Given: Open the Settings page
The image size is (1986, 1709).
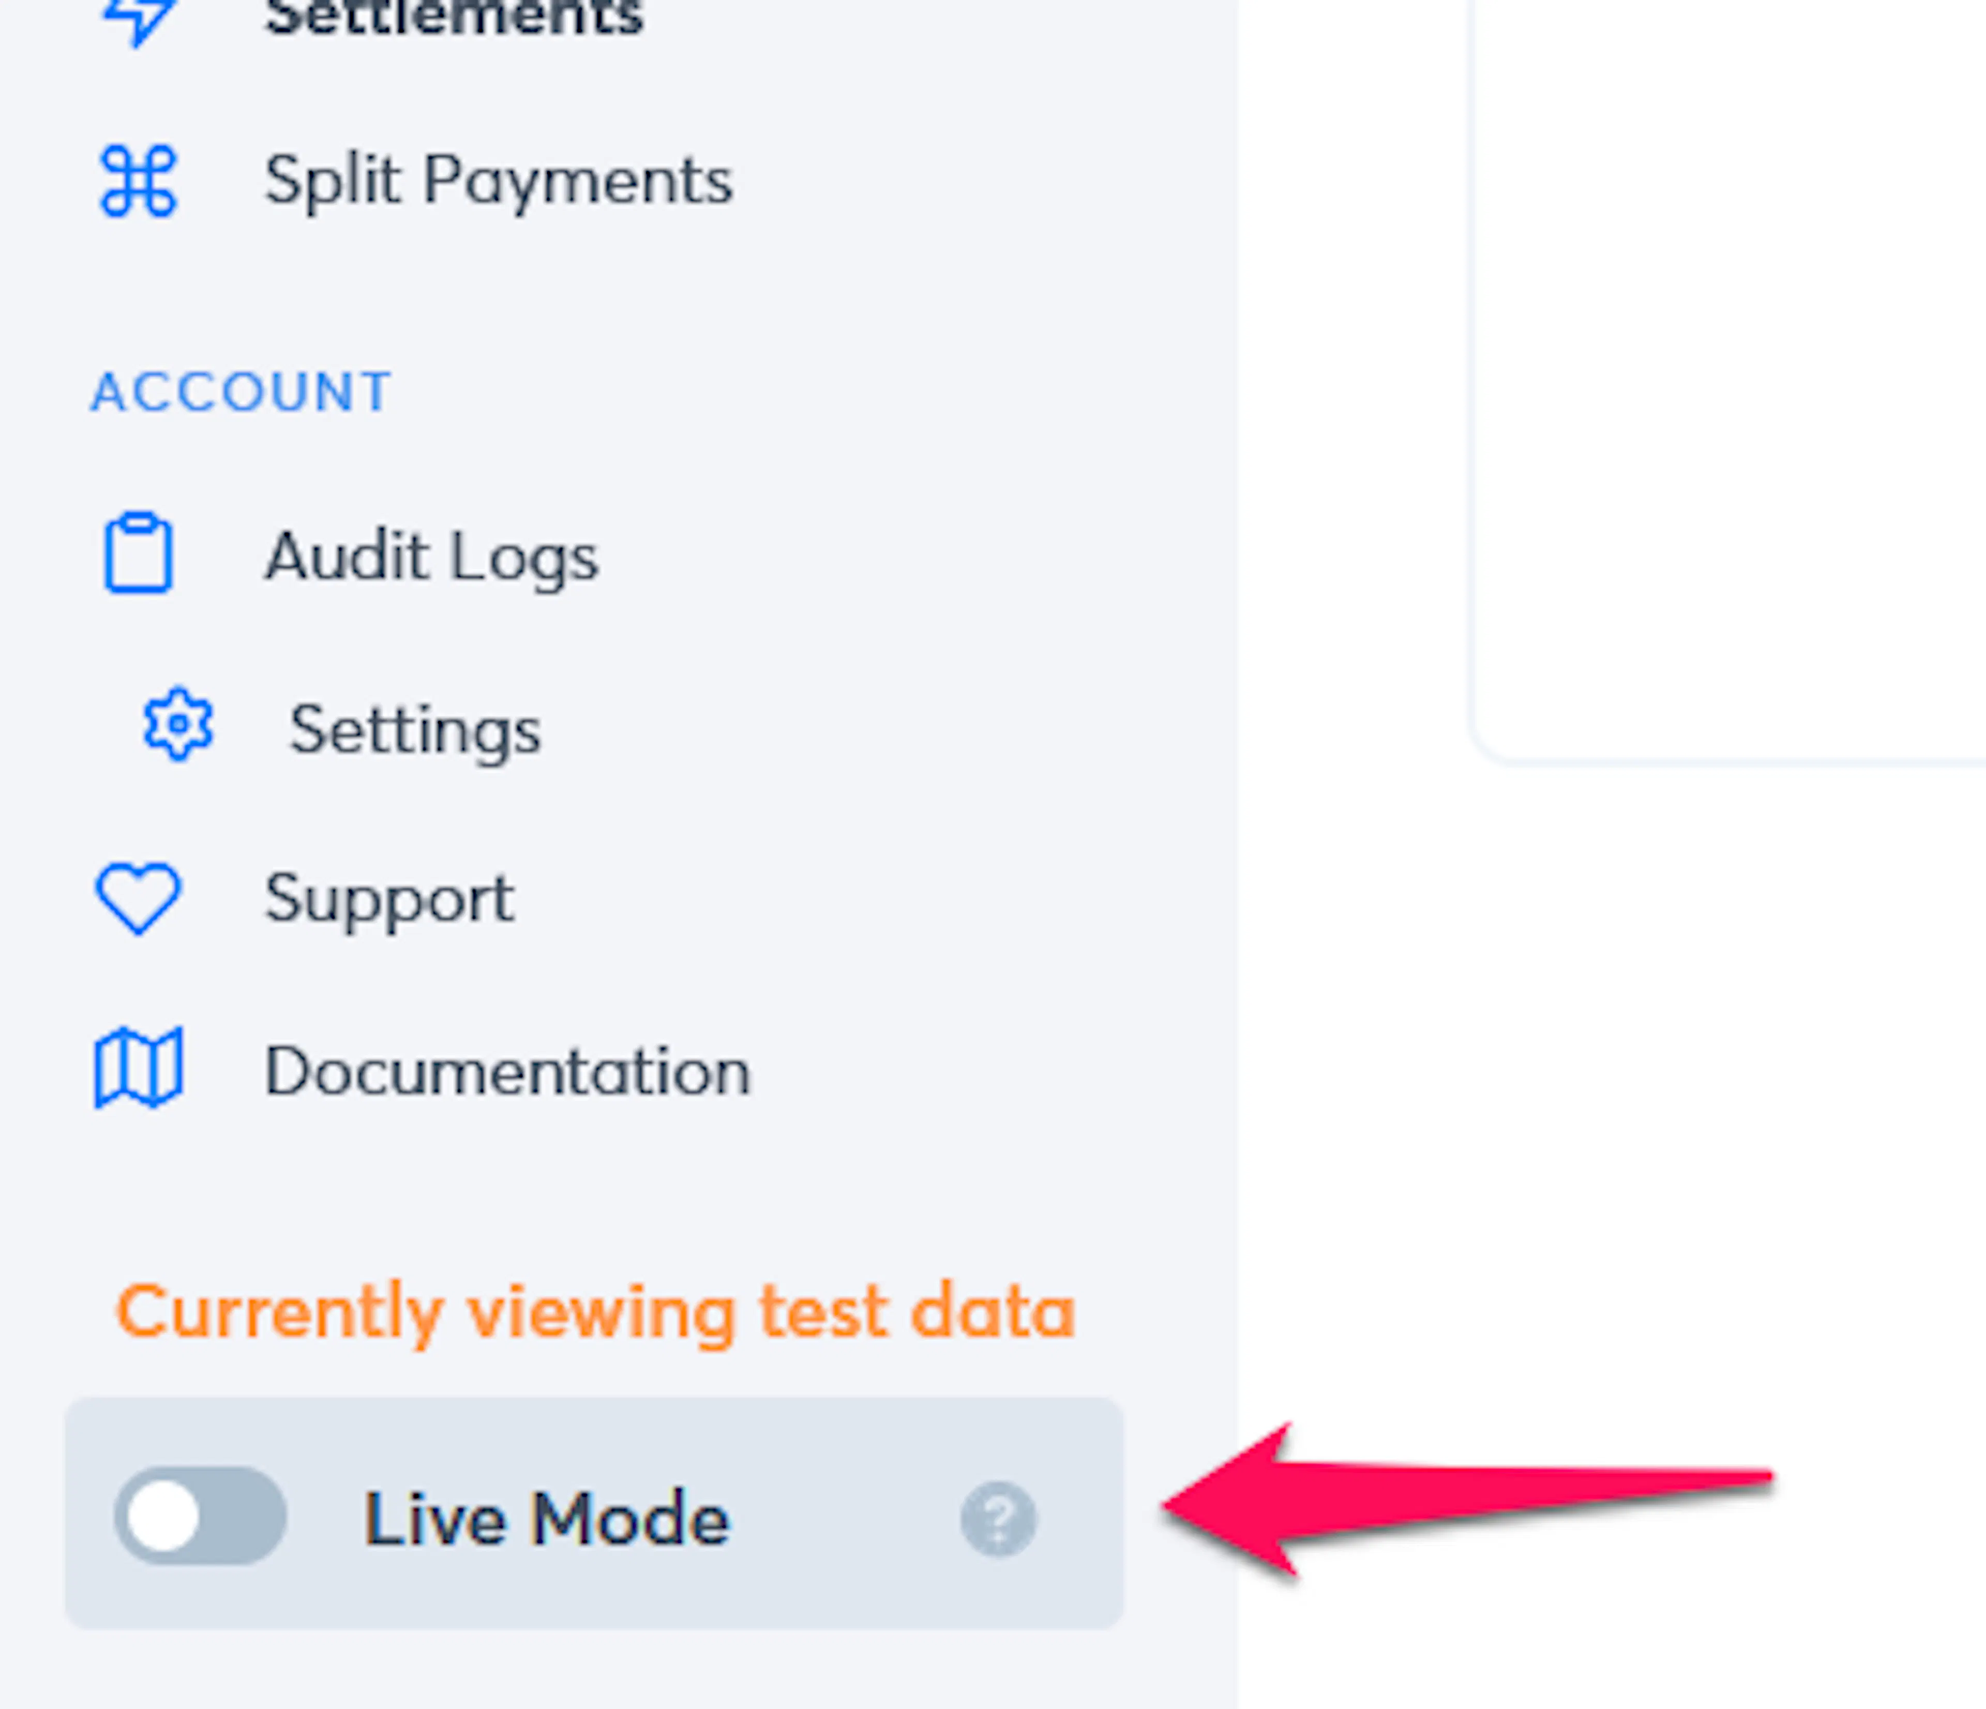Looking at the screenshot, I should (x=415, y=731).
